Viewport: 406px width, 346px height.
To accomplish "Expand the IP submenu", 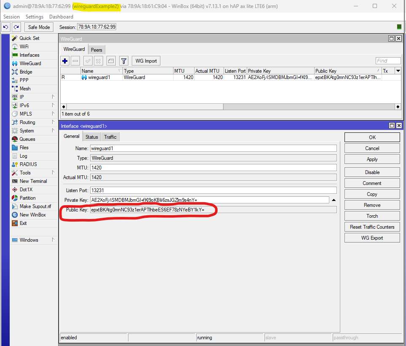I will coord(53,97).
